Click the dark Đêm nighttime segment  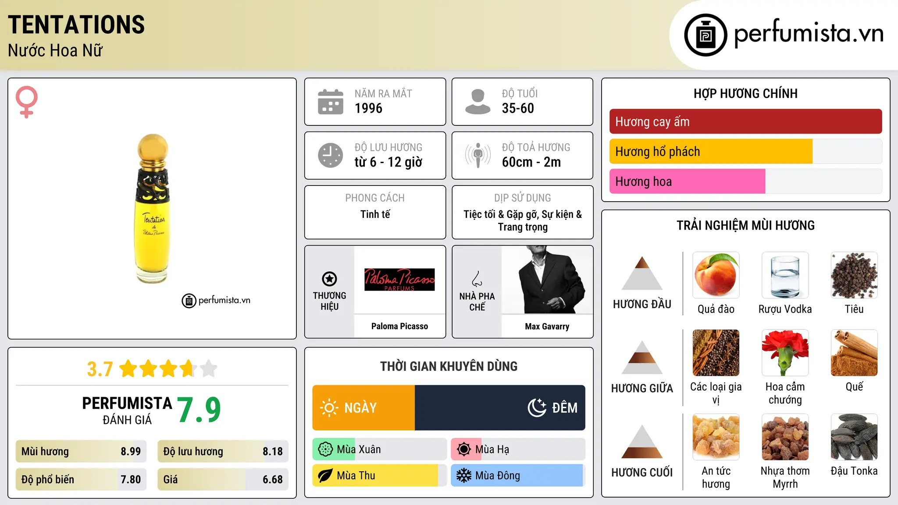(x=500, y=408)
